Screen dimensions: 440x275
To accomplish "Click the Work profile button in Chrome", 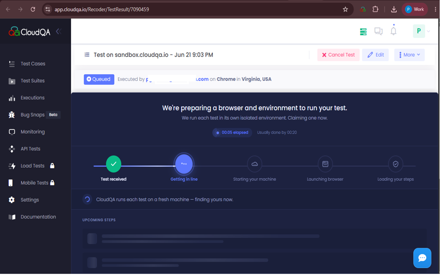I will click(x=415, y=9).
